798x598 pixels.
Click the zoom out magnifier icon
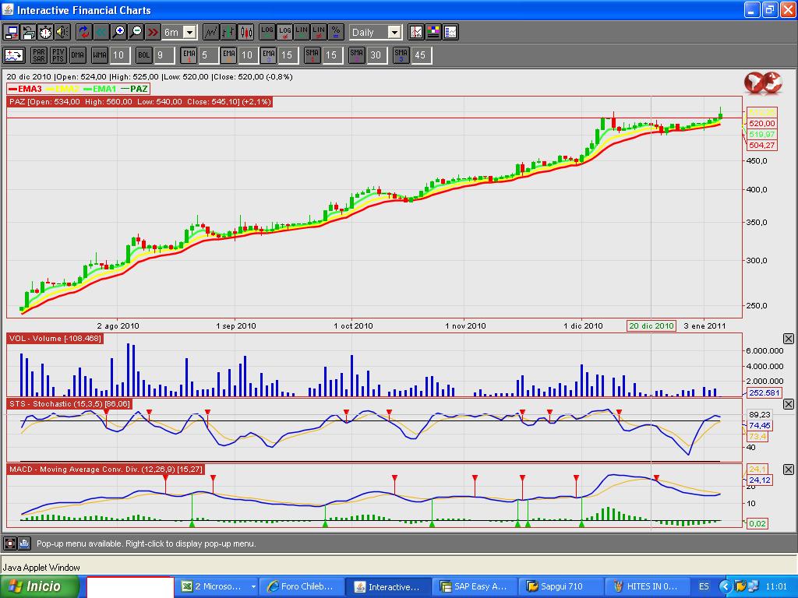tap(136, 32)
